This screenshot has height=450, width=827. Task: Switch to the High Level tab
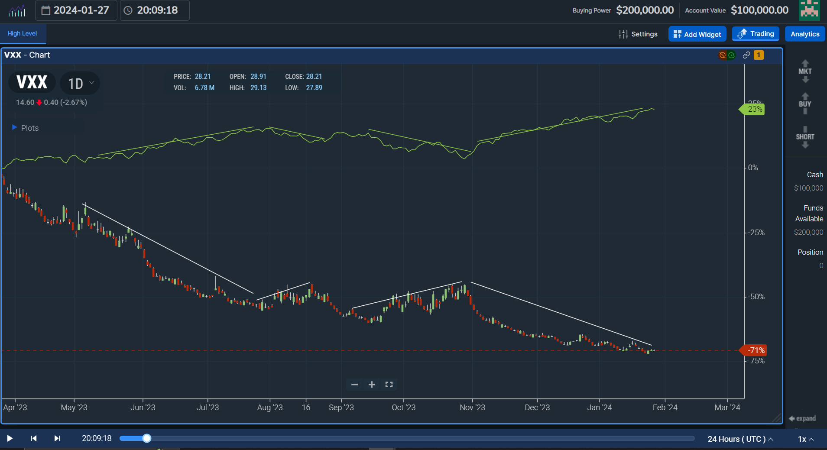click(22, 34)
